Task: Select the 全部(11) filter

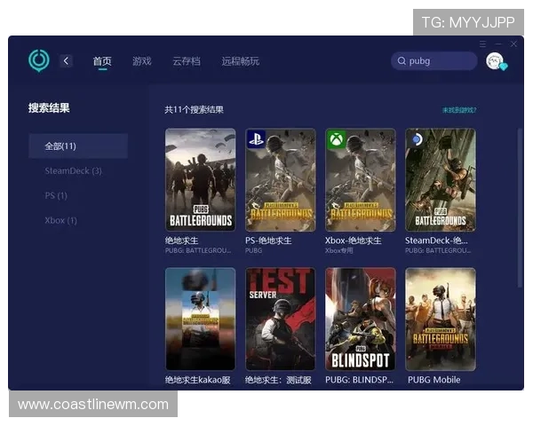Action: click(x=61, y=146)
